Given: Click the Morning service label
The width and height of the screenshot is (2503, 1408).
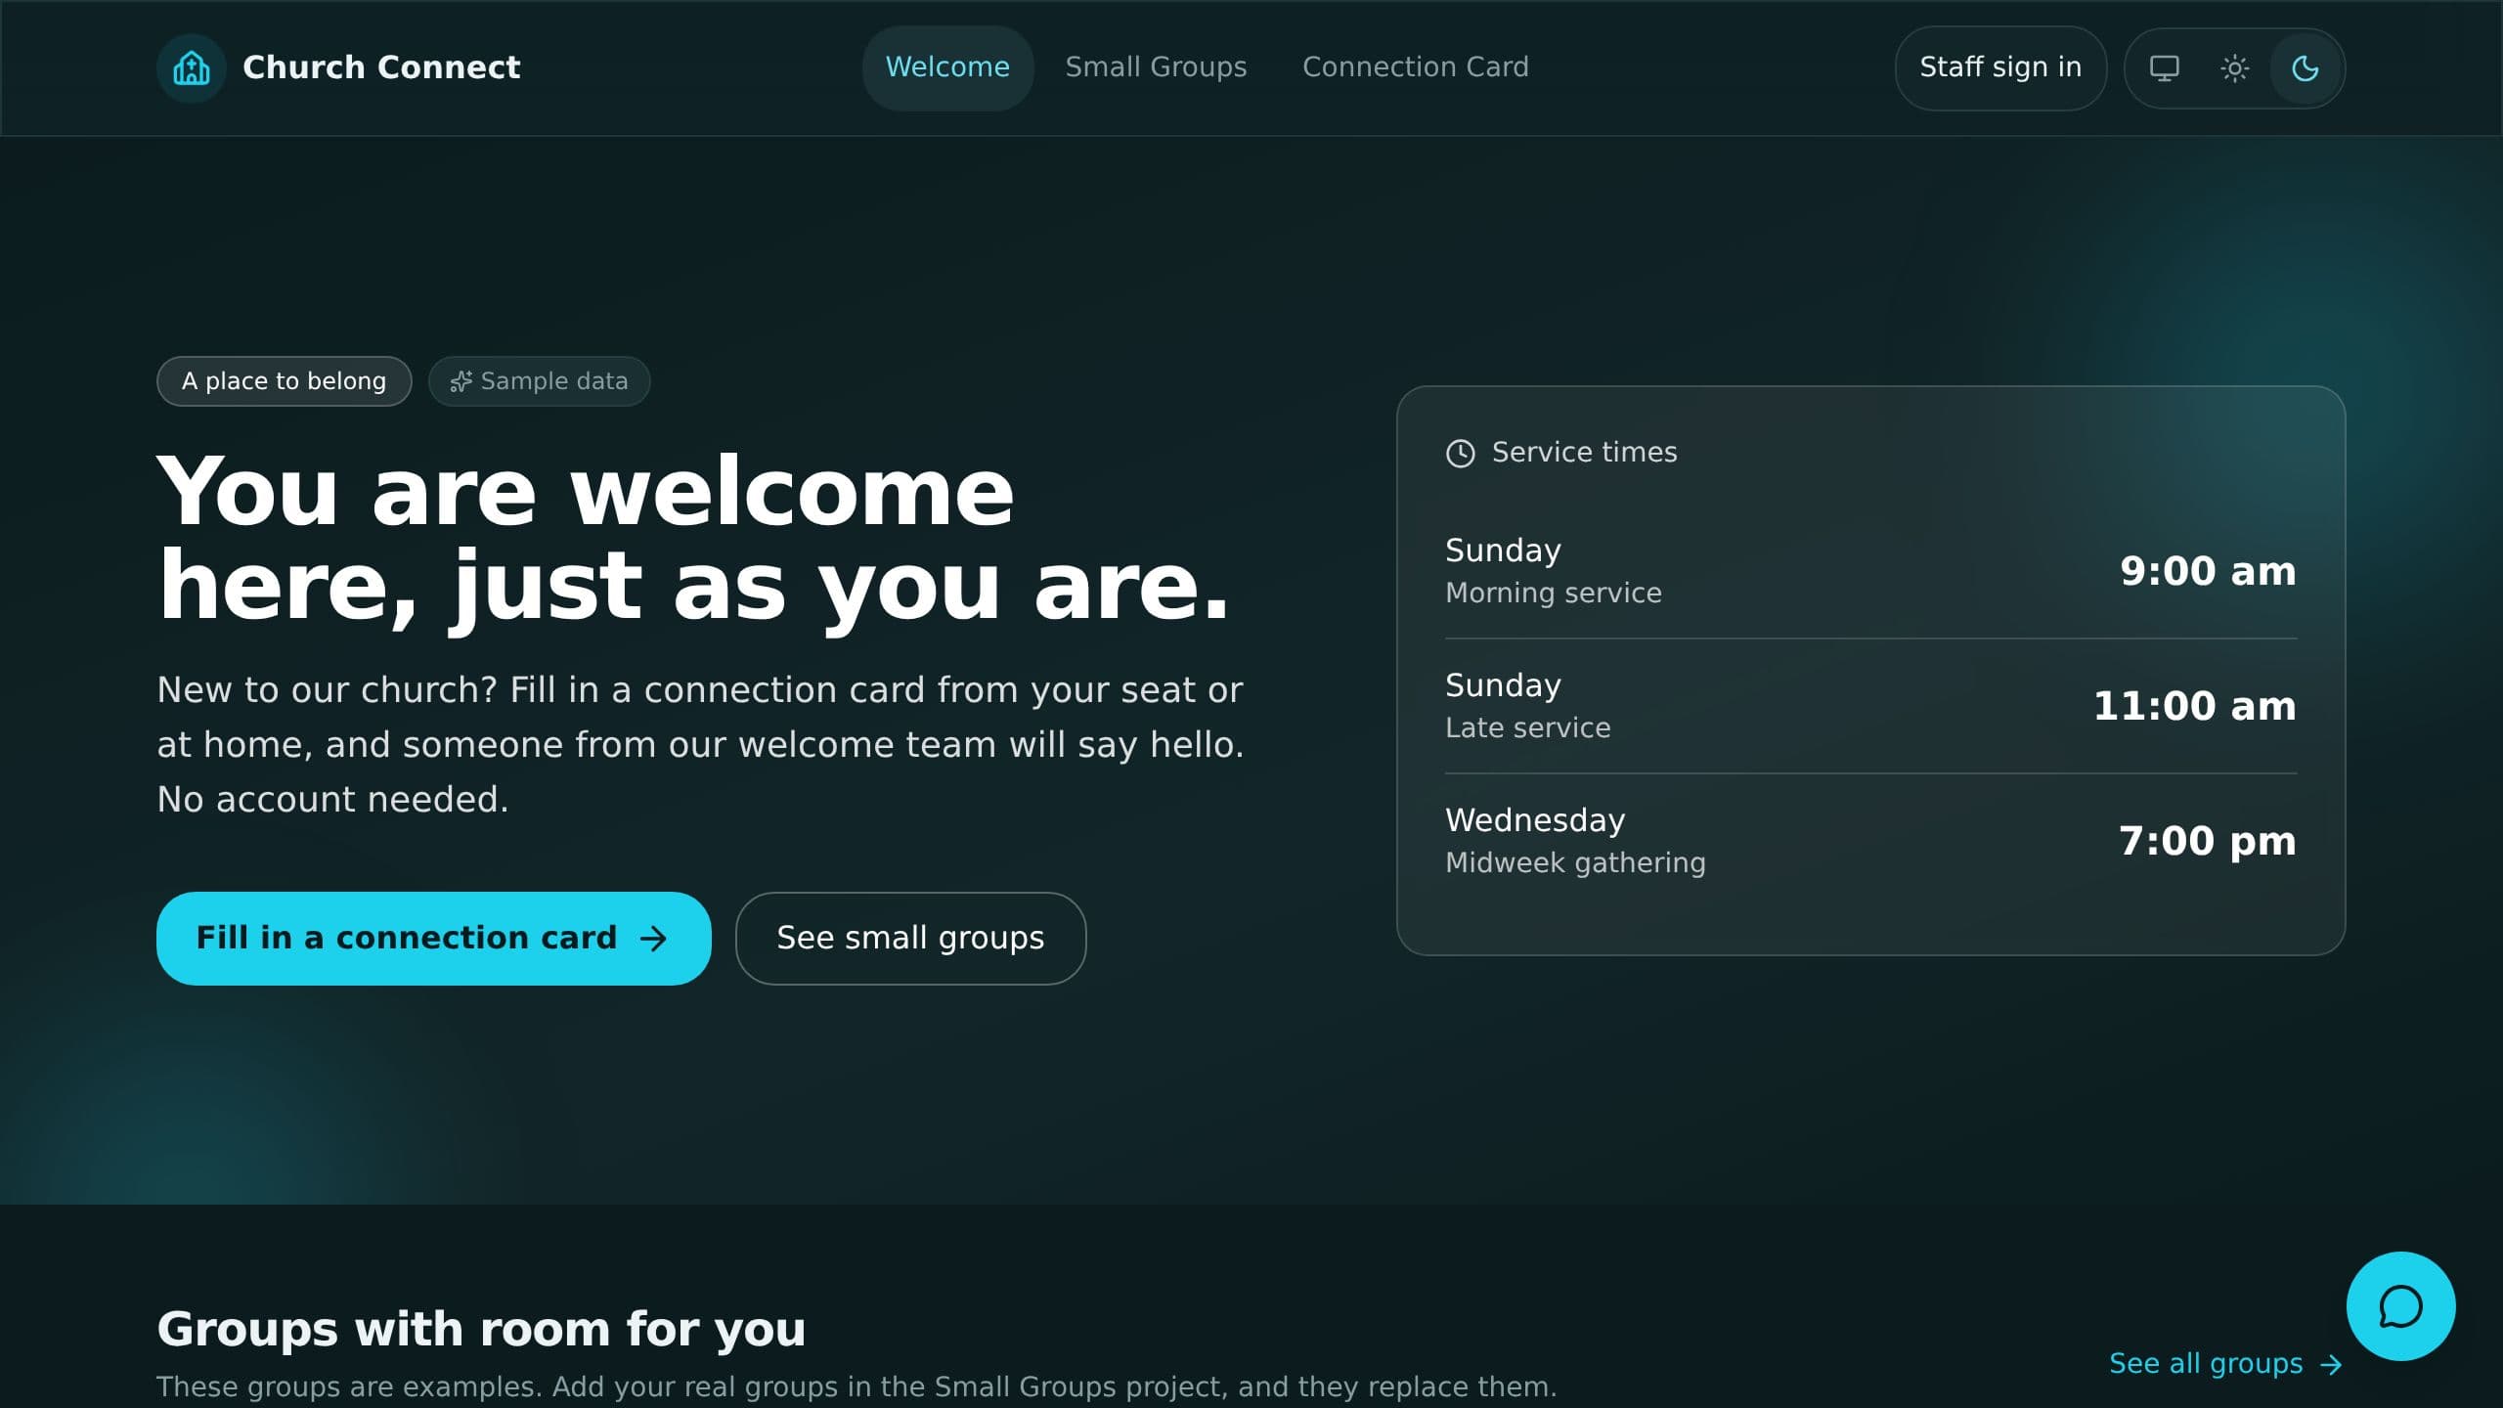Looking at the screenshot, I should [x=1553, y=593].
